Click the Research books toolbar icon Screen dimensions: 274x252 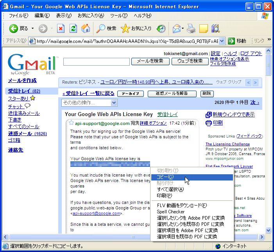pyautogui.click(x=215, y=29)
